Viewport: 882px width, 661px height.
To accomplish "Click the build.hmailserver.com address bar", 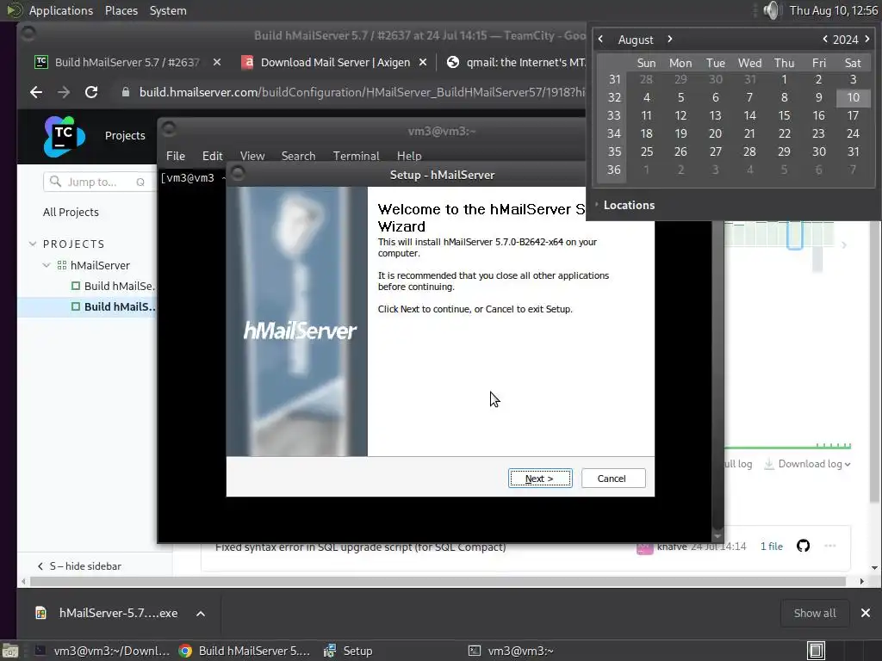I will click(362, 92).
